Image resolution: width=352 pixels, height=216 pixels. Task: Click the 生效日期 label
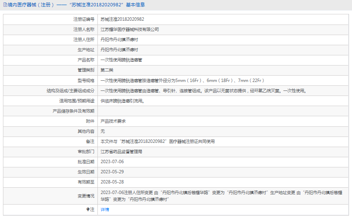(86, 172)
